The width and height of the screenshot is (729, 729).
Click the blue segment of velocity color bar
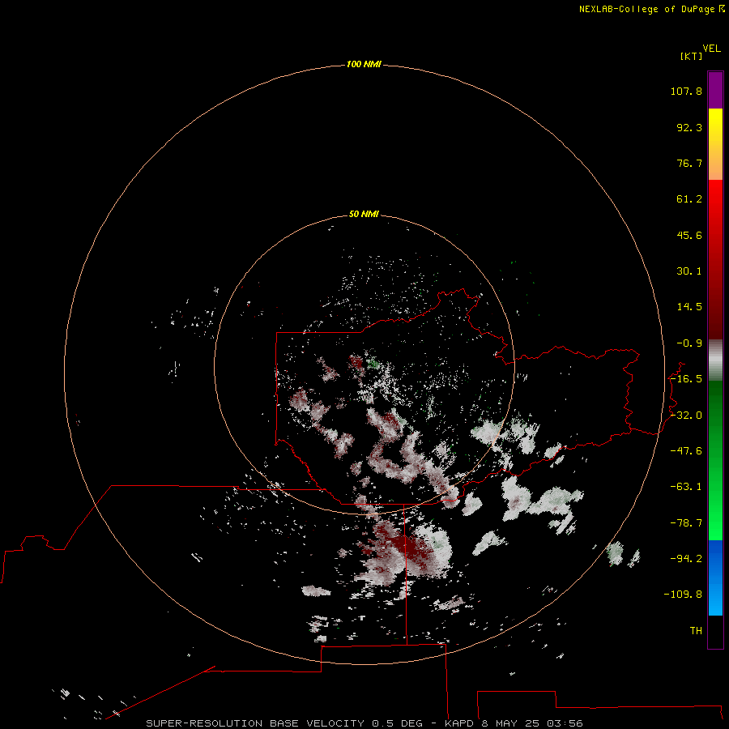715,578
